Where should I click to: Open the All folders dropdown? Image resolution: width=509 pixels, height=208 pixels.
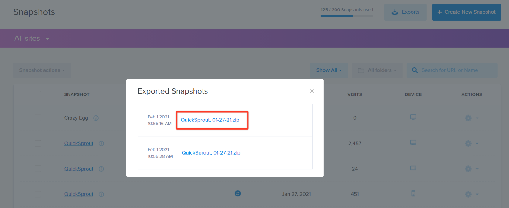pyautogui.click(x=377, y=70)
